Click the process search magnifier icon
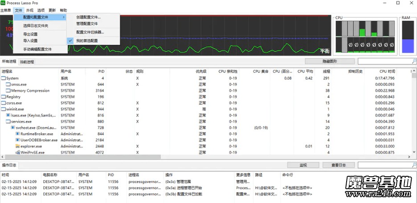The image size is (417, 203). pos(414,61)
